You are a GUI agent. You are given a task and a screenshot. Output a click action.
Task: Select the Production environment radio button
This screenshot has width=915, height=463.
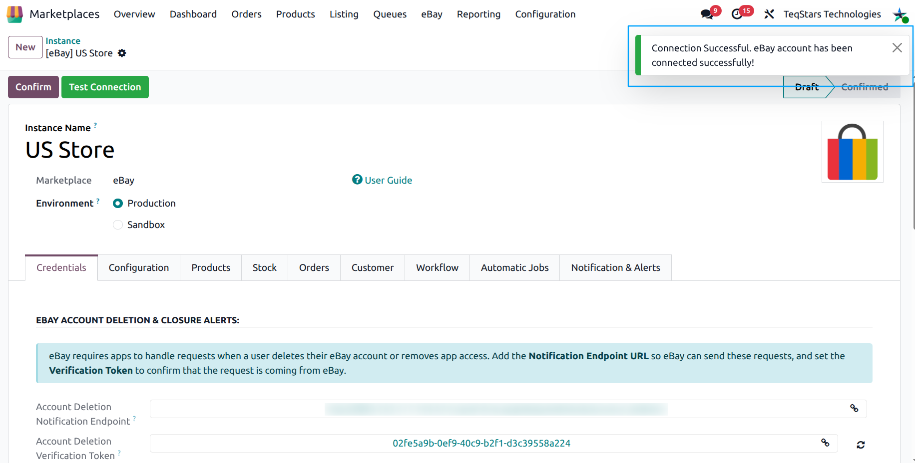118,203
